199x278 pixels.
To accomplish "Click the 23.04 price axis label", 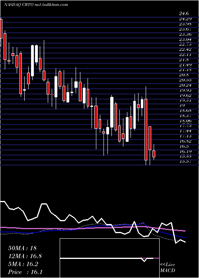I will pyautogui.click(x=185, y=39).
